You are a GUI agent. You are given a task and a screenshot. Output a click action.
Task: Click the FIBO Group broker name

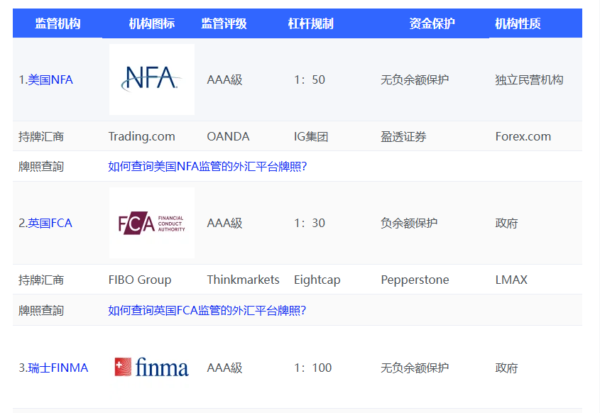(140, 280)
